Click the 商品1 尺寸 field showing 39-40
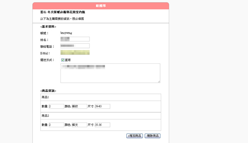This screenshot has width=248, height=143. coord(102,106)
